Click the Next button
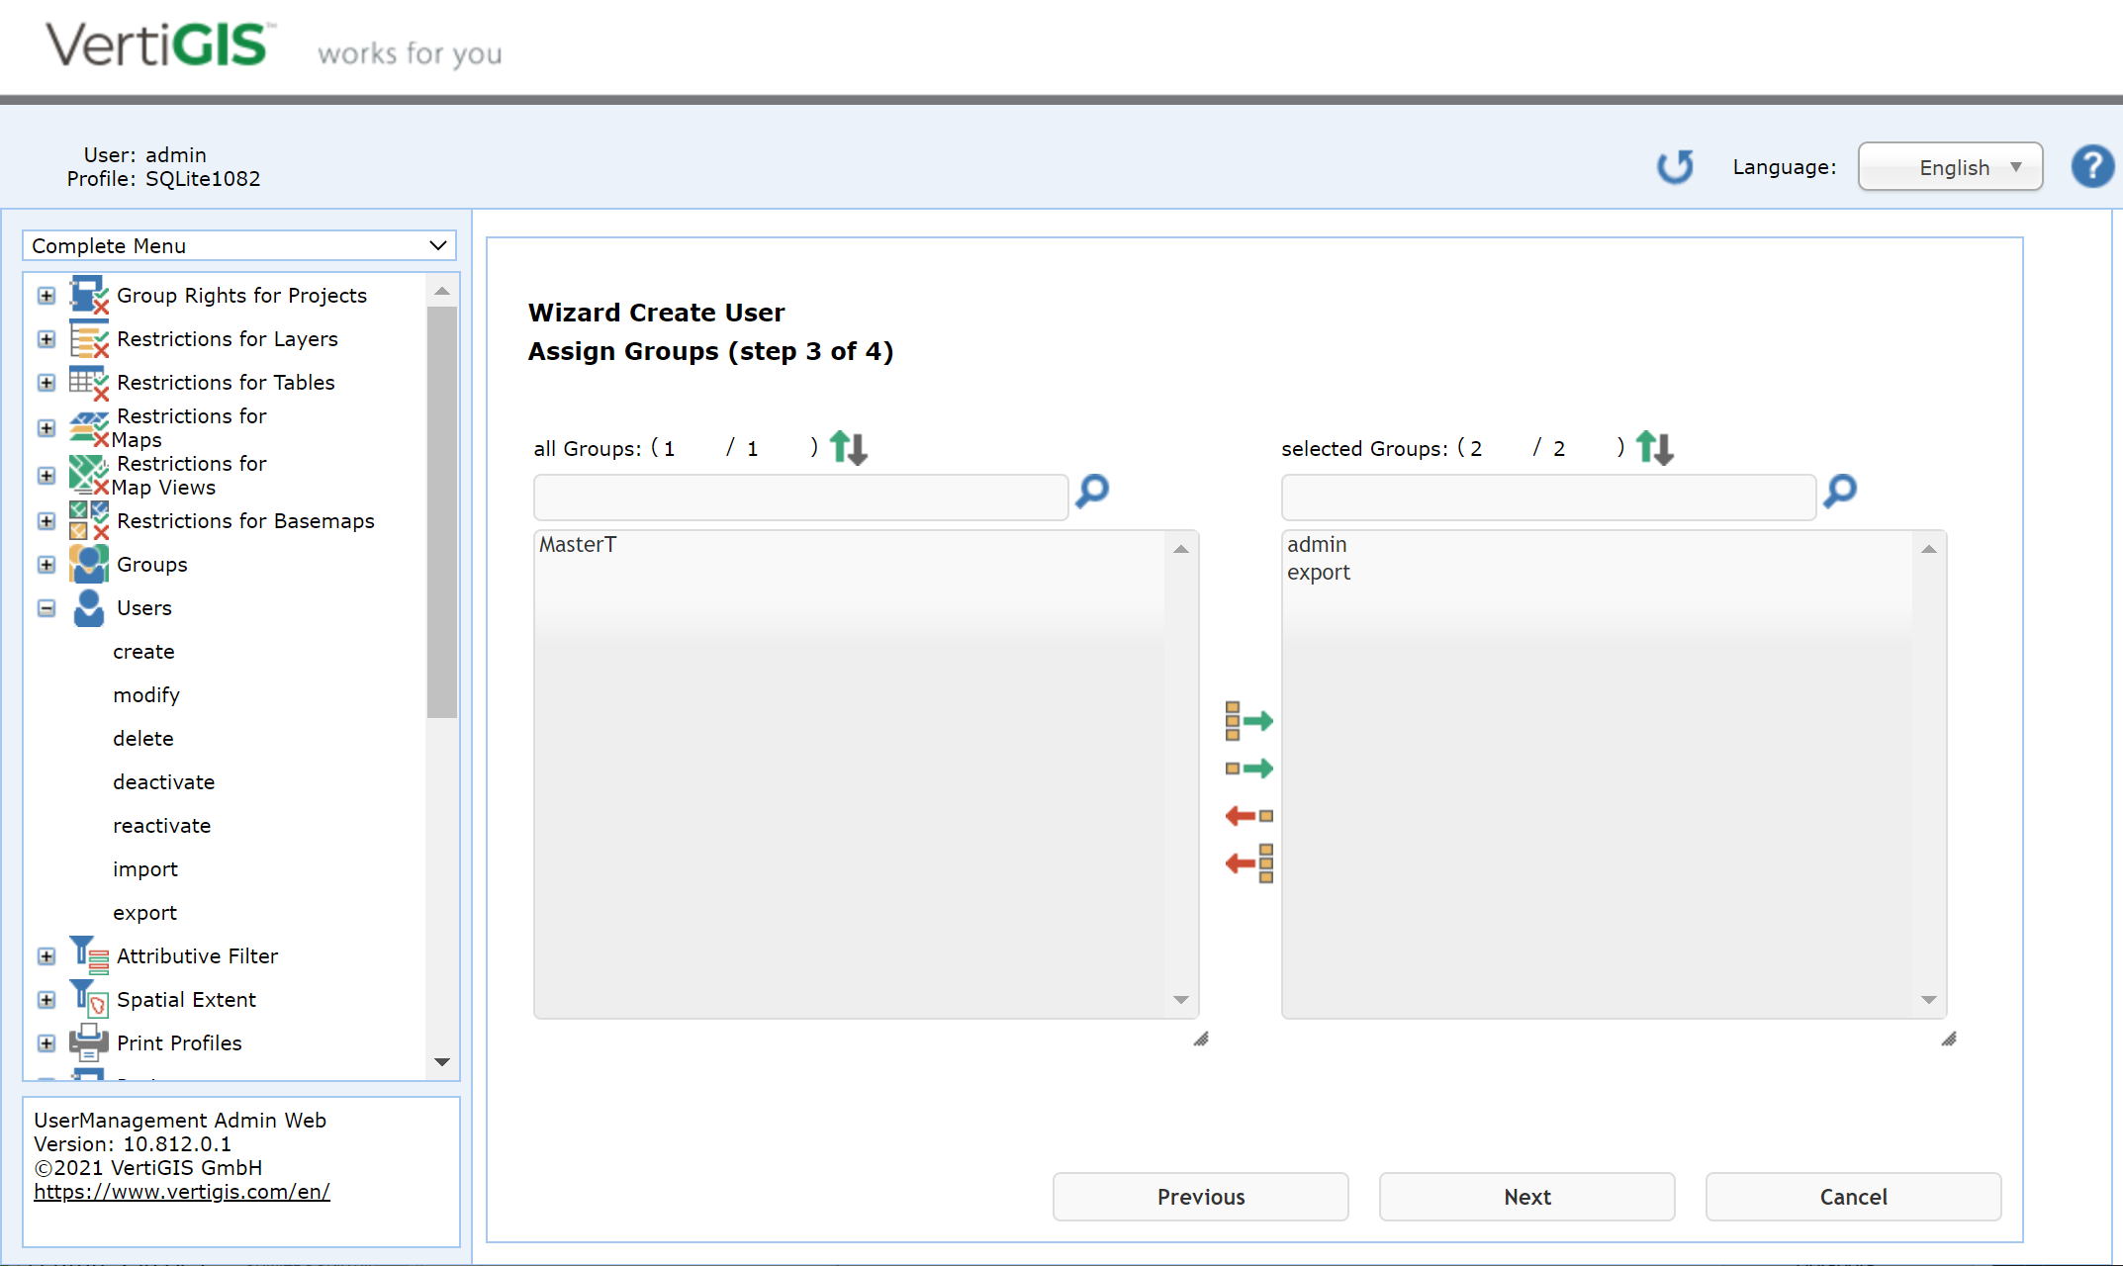Viewport: 2123px width, 1266px height. pos(1526,1197)
